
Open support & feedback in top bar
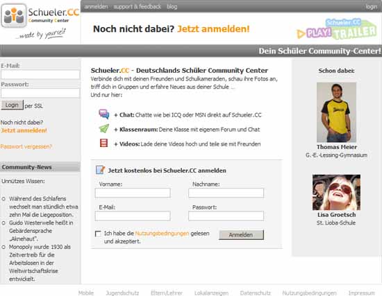click(x=138, y=7)
